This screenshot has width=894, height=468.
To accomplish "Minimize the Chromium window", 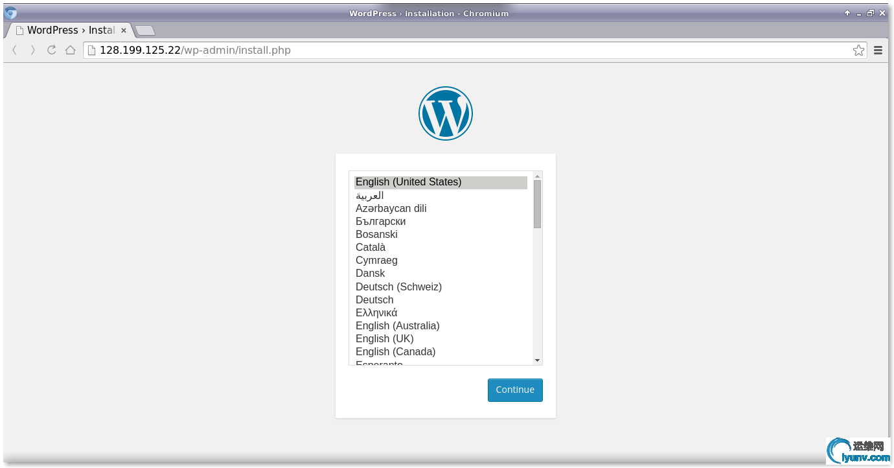I will click(859, 13).
